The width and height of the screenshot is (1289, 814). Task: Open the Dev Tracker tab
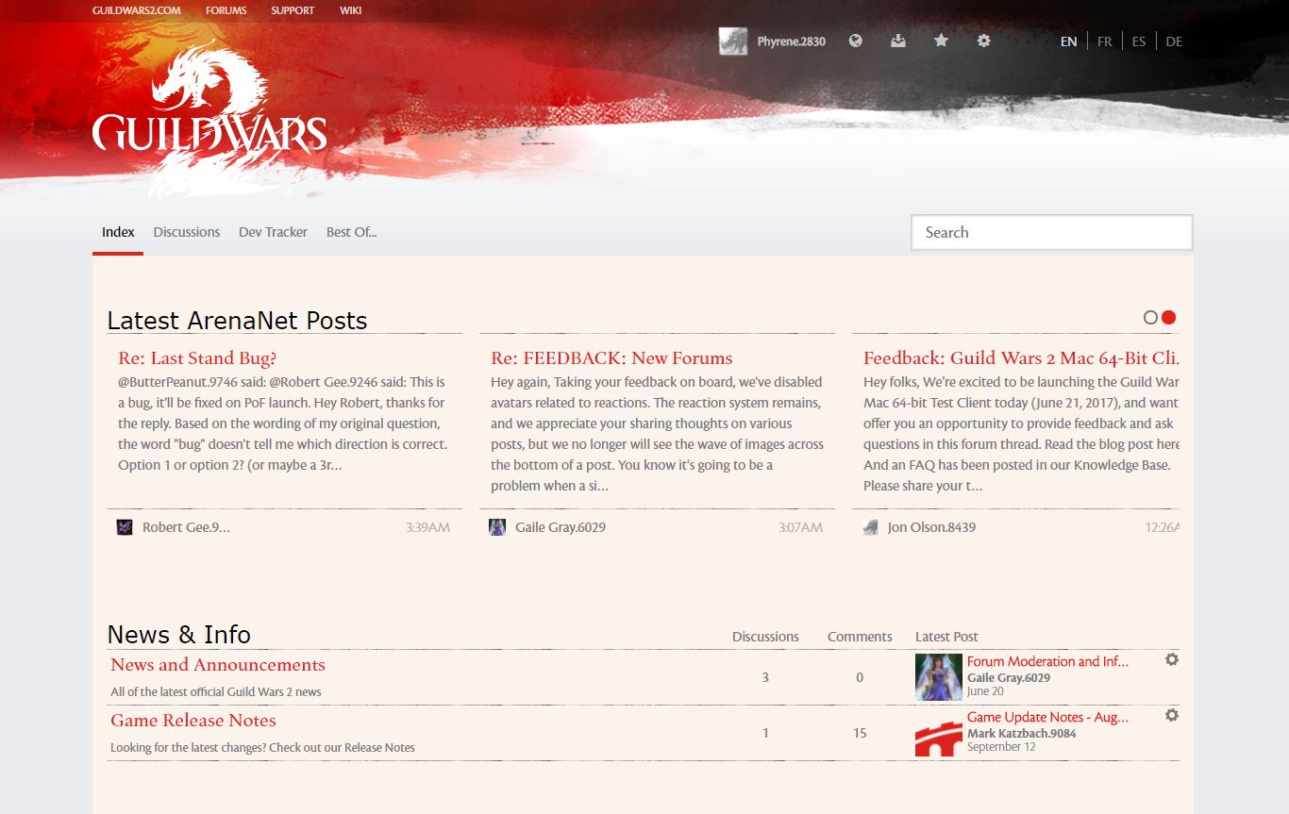click(x=273, y=232)
